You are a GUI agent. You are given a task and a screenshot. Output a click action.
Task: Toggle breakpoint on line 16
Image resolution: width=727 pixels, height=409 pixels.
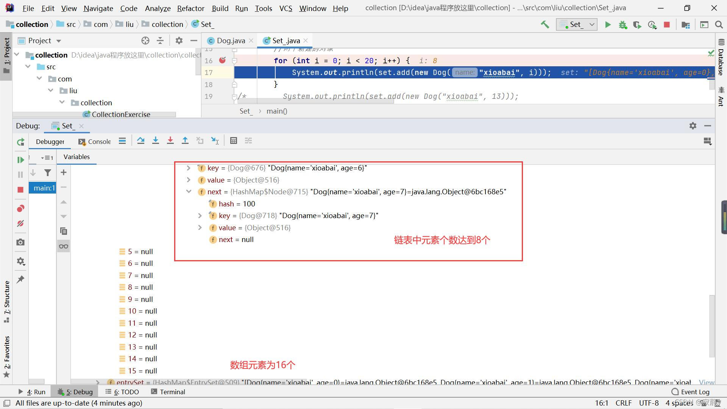(222, 60)
